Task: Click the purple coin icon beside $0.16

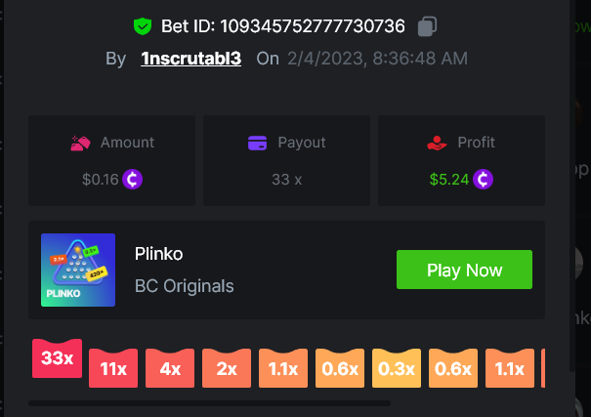Action: click(132, 180)
